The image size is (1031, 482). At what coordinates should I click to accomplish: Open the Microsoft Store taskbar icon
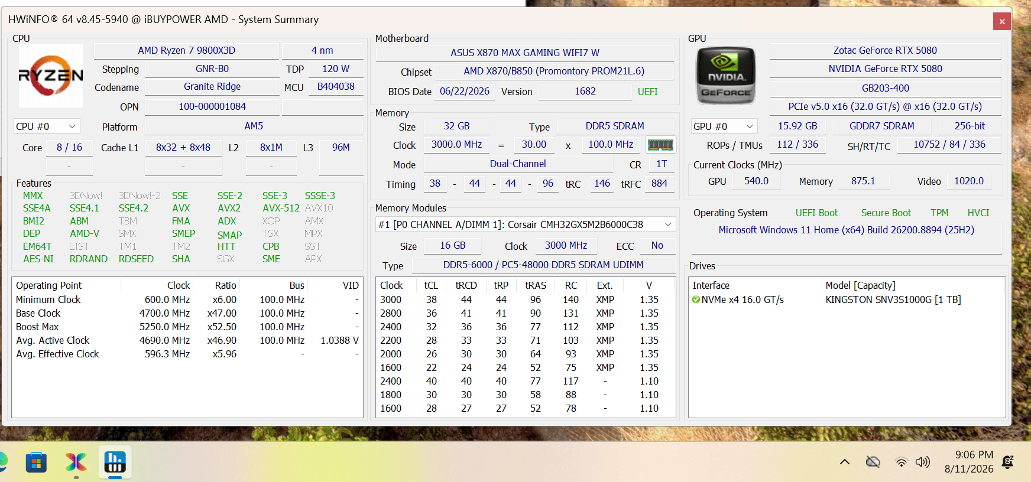pos(36,462)
